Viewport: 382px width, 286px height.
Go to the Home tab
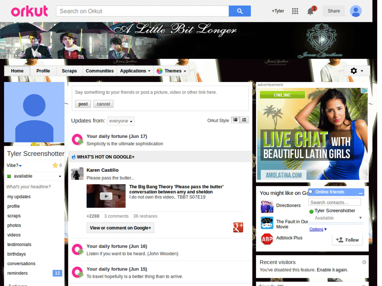tap(17, 71)
